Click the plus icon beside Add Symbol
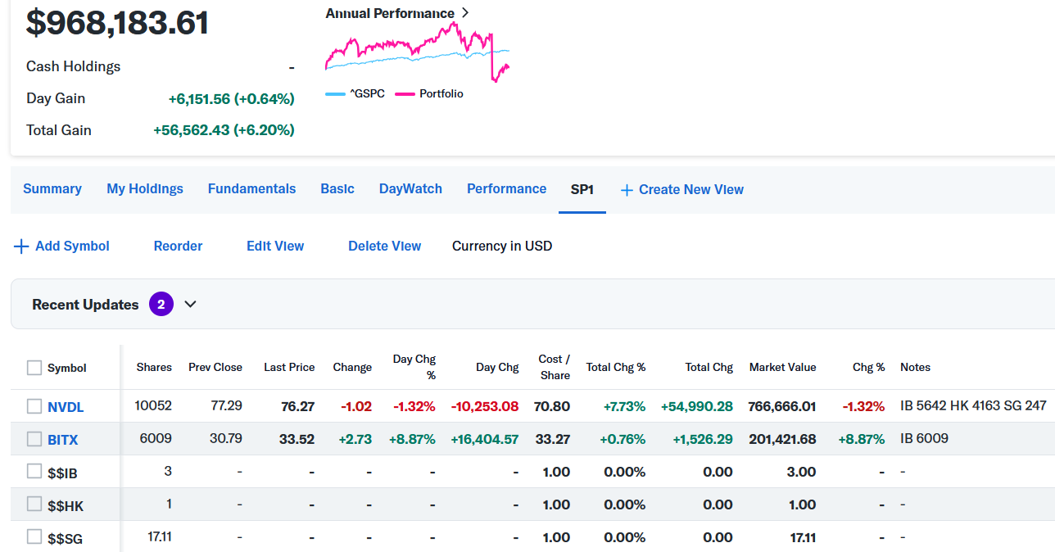 pyautogui.click(x=21, y=247)
